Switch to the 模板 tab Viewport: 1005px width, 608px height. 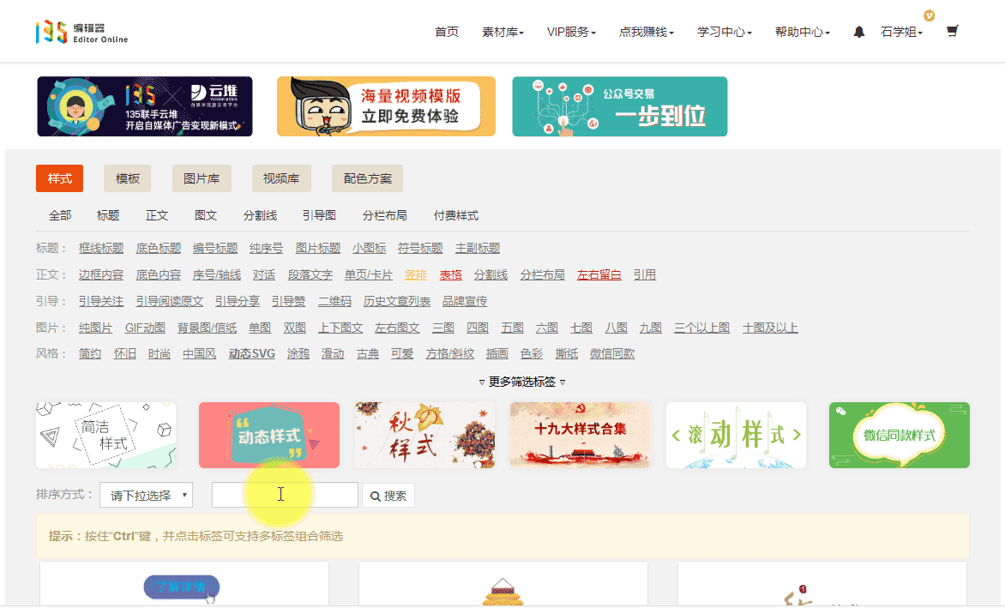pos(128,178)
